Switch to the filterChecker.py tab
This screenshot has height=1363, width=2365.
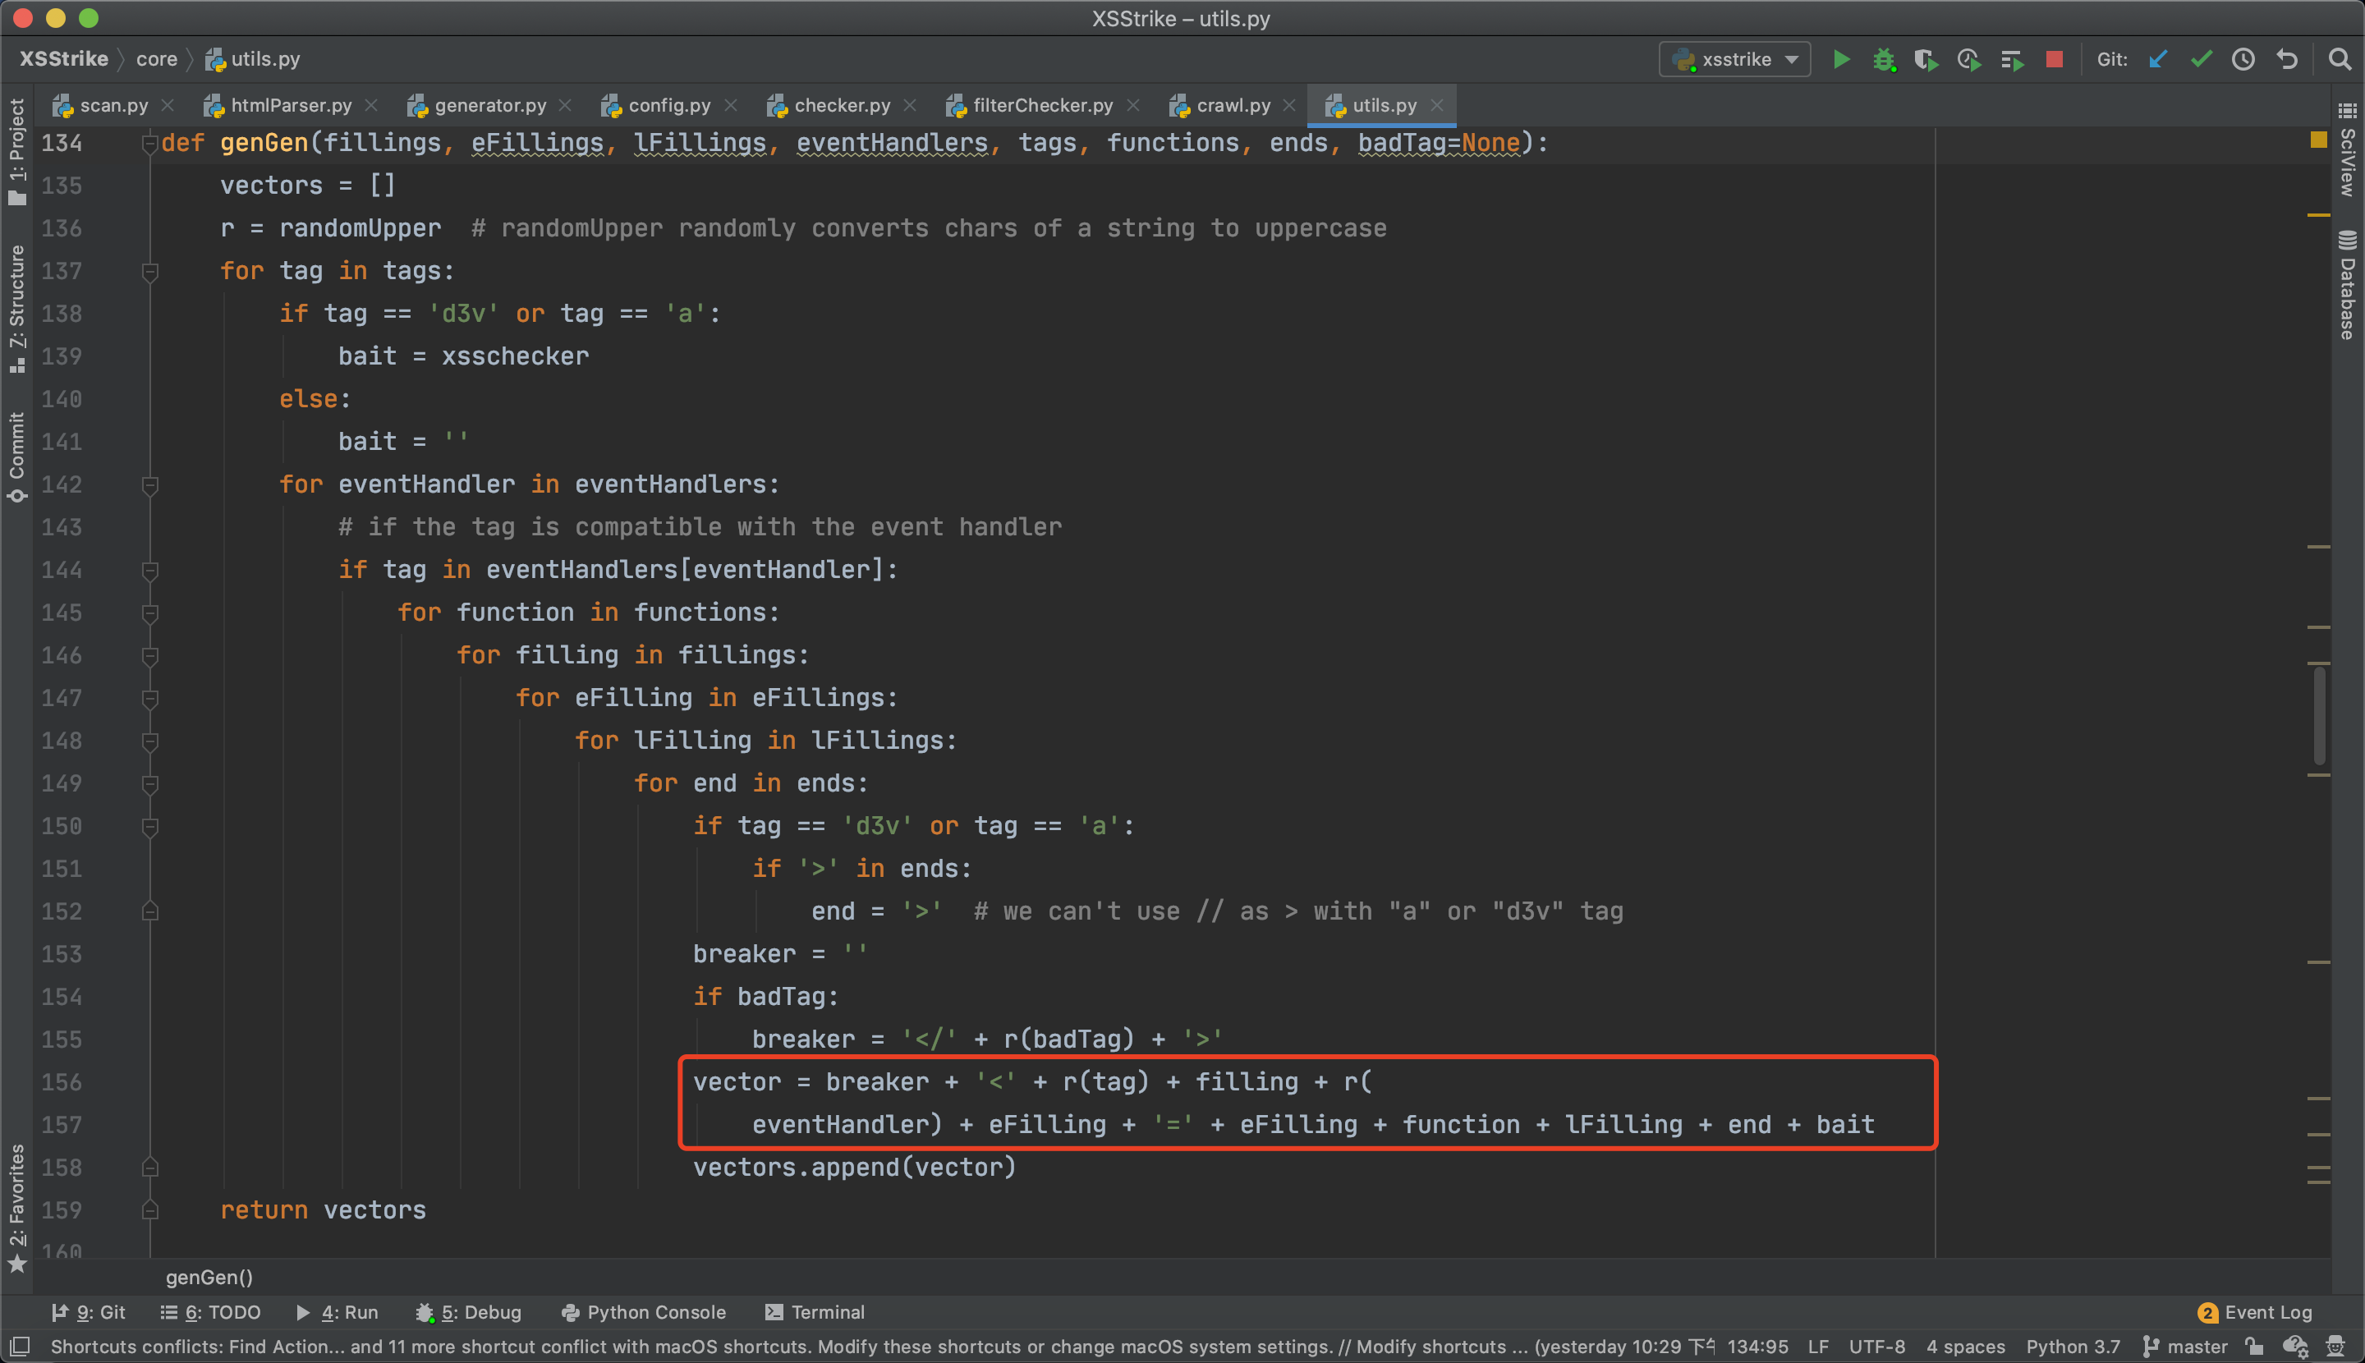[1041, 106]
